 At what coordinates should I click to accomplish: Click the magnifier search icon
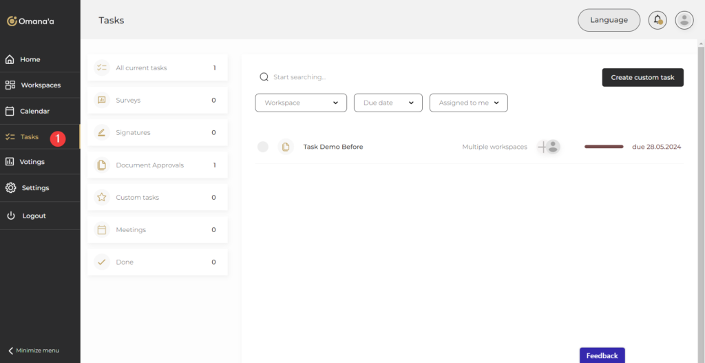(x=264, y=77)
